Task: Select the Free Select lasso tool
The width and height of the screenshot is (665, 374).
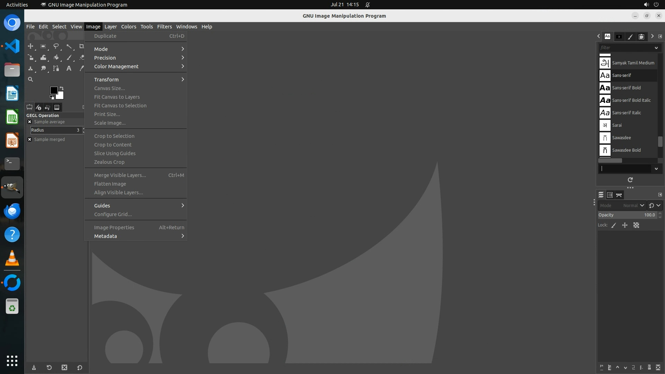Action: (56, 46)
